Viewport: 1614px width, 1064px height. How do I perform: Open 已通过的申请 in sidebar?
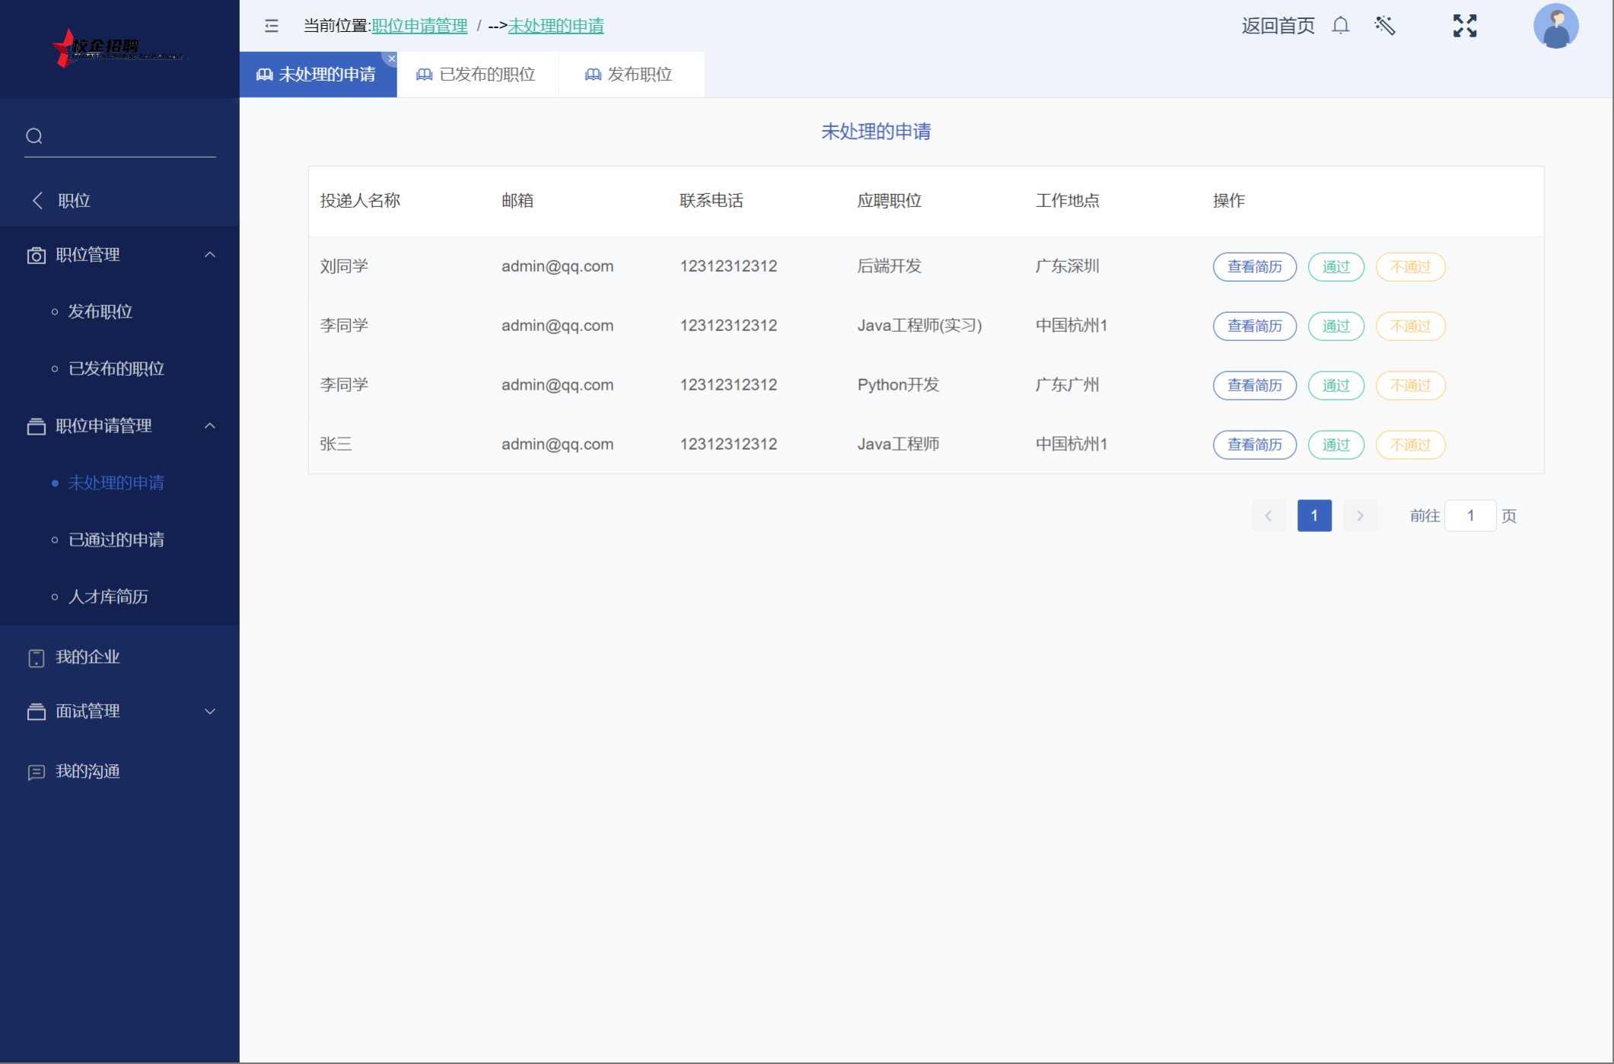[x=116, y=540]
